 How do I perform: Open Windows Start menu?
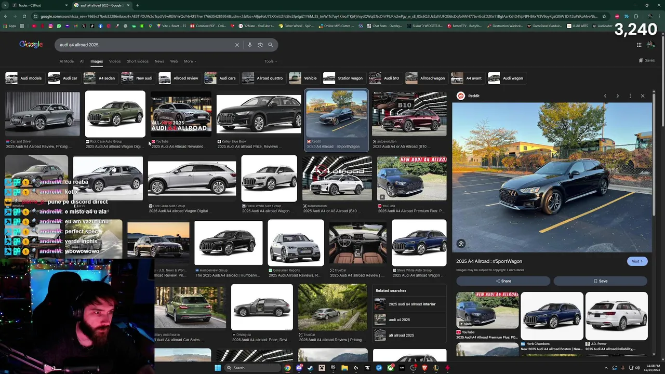pos(218,368)
